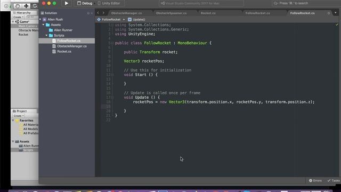This screenshot has width=341, height=192.
Task: Click the Scripts folder icon in Solution
Action: (51, 36)
